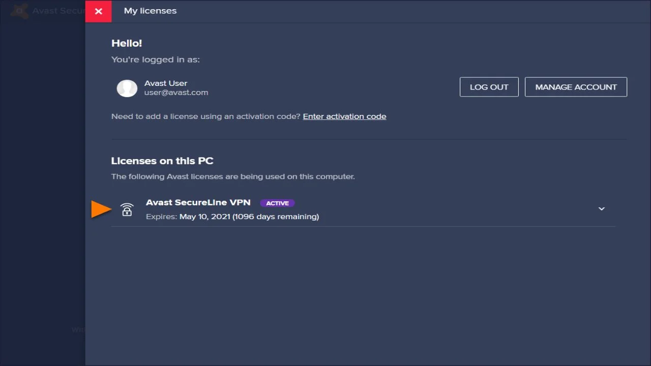Close the My licenses panel
Viewport: 651px width, 366px height.
(98, 11)
